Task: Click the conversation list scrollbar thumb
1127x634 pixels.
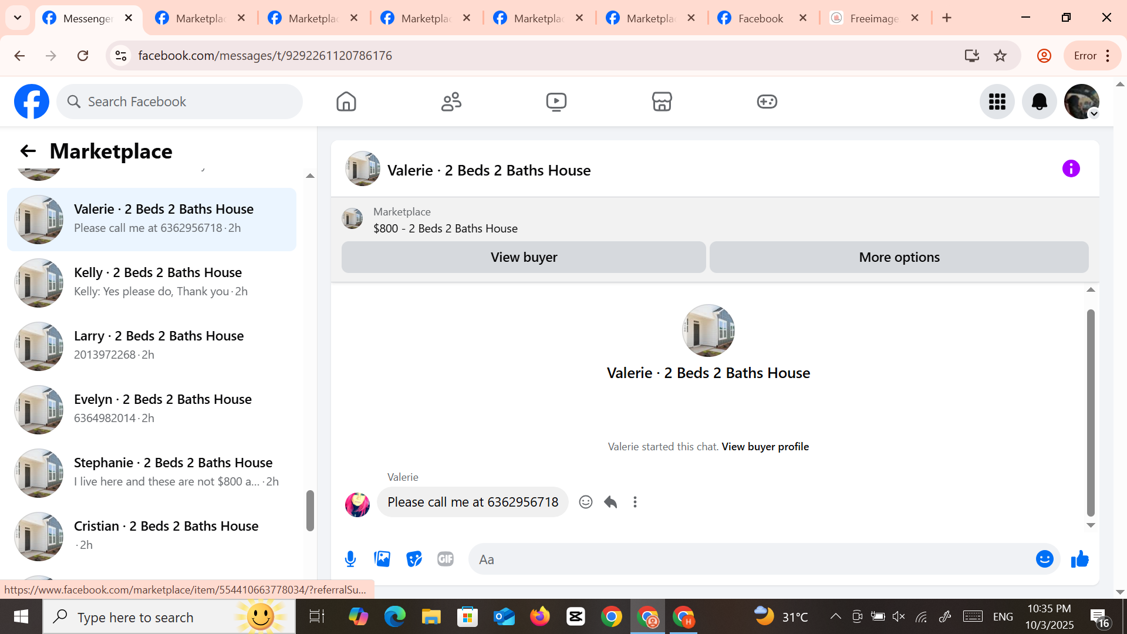Action: [x=310, y=511]
